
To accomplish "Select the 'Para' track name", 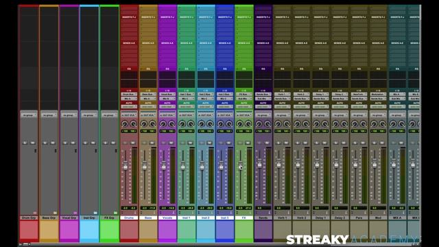I will [359, 217].
